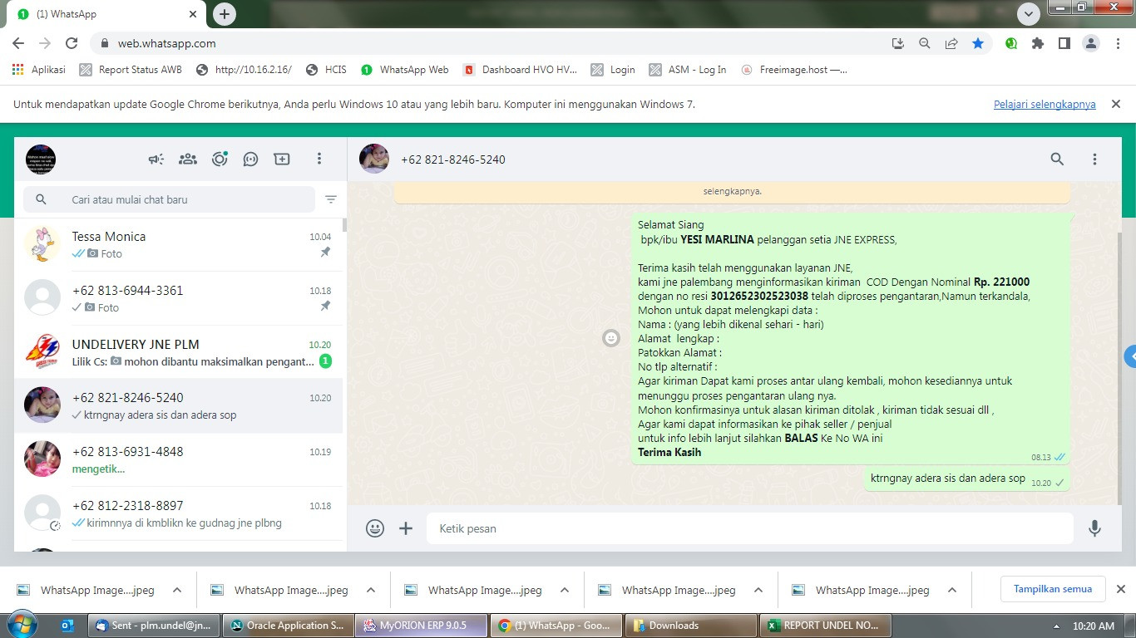Switch to MyORION ERP taskbar item
The width and height of the screenshot is (1136, 638).
(422, 626)
